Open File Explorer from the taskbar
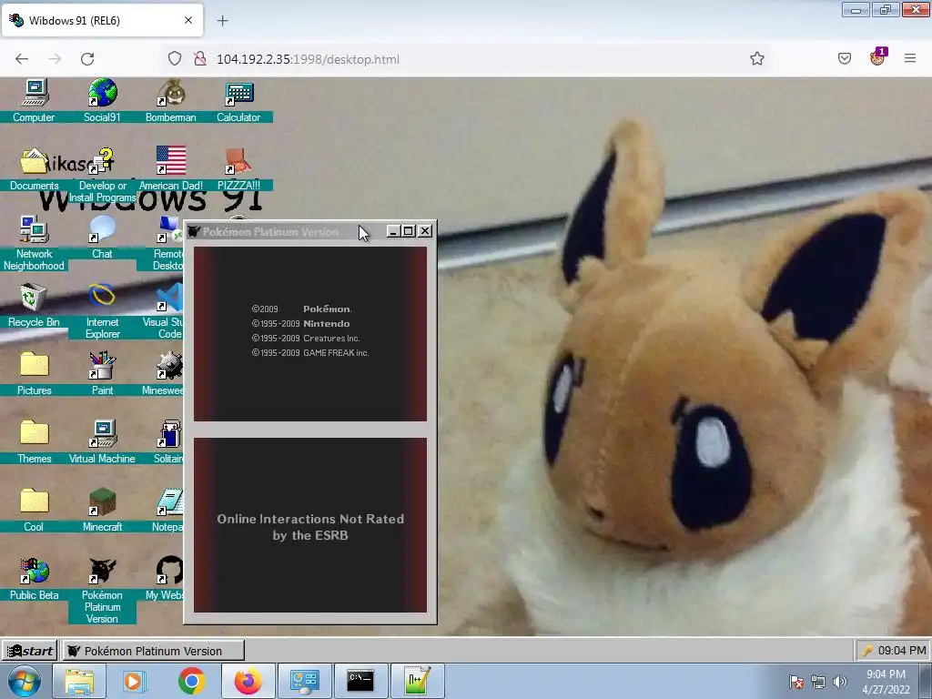Screen dimensions: 932x699 [79, 681]
